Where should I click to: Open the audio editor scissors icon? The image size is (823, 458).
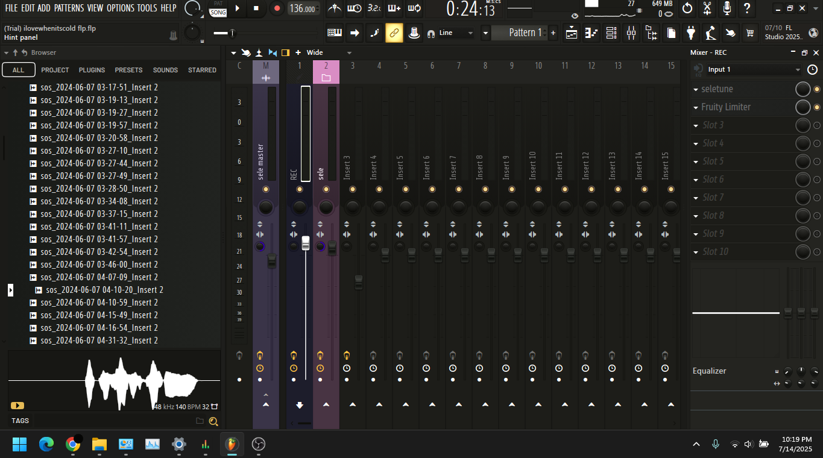tap(707, 8)
